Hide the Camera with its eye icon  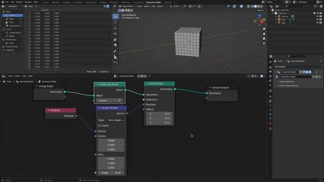click(x=317, y=16)
